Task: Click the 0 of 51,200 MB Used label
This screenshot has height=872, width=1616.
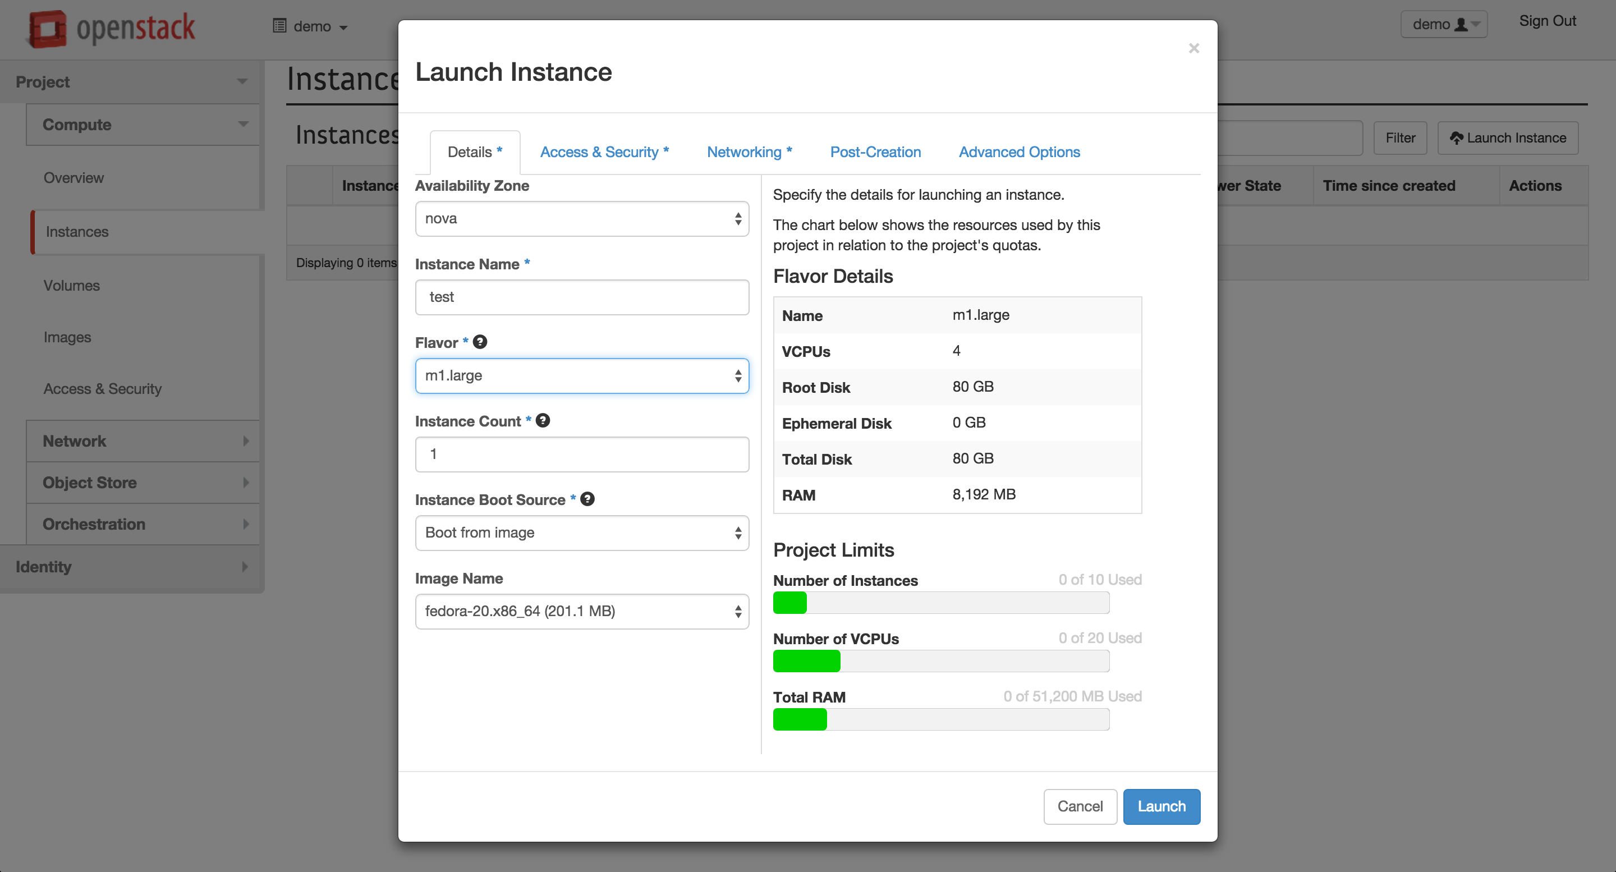Action: tap(1072, 696)
